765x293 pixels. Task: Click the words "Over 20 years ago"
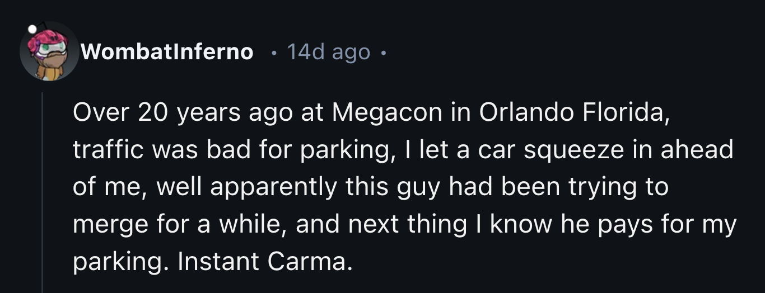(x=182, y=114)
